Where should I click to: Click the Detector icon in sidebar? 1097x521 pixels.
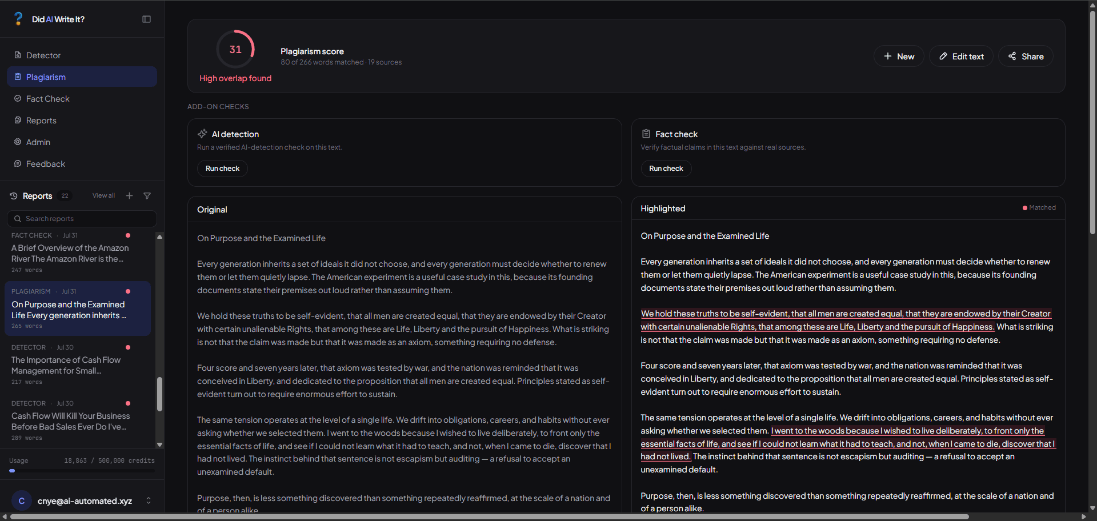(18, 55)
